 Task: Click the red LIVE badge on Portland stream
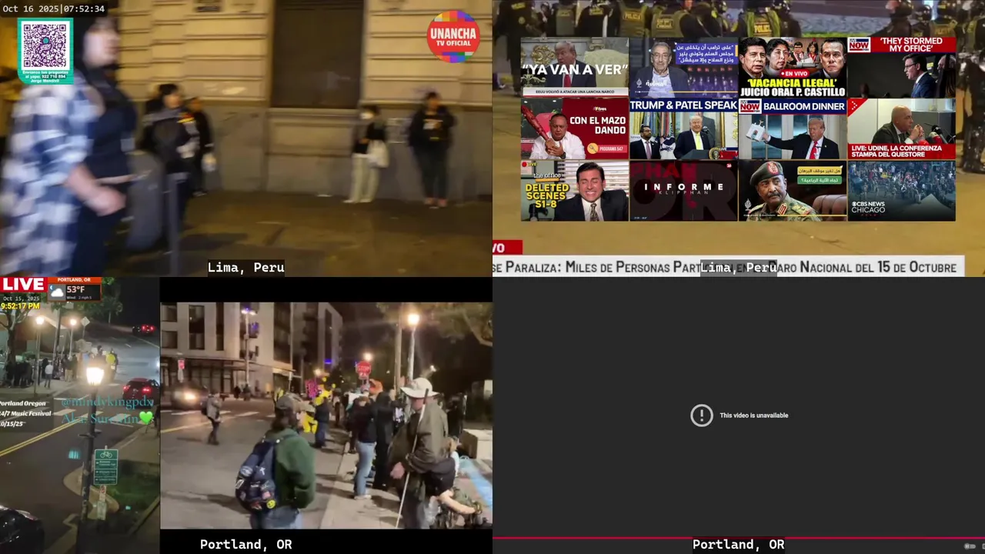tap(23, 285)
